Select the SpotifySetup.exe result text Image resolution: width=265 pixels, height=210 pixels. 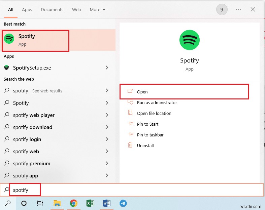point(32,68)
